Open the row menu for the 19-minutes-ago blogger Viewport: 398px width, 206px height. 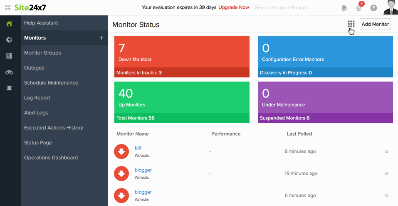click(386, 174)
